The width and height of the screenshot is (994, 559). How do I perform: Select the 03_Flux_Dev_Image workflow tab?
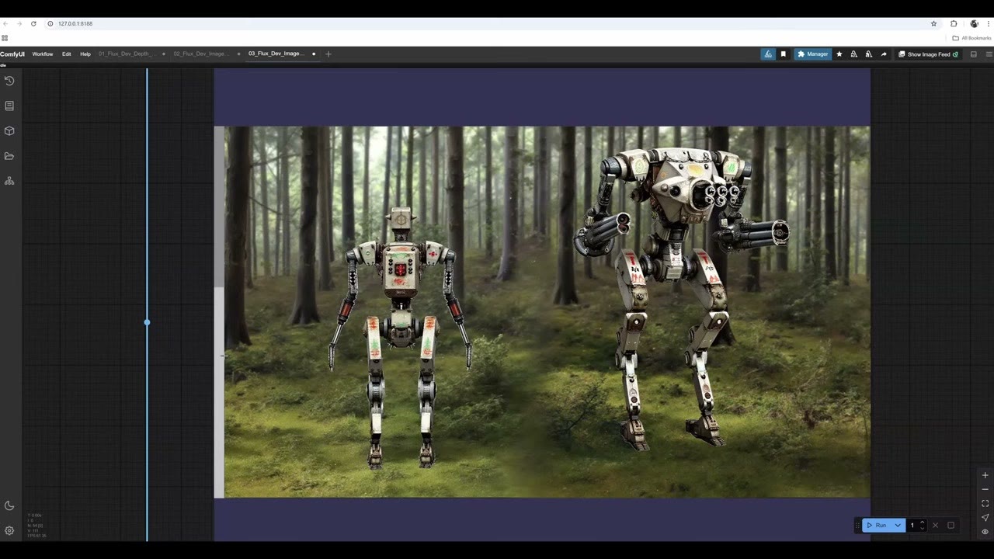[276, 54]
